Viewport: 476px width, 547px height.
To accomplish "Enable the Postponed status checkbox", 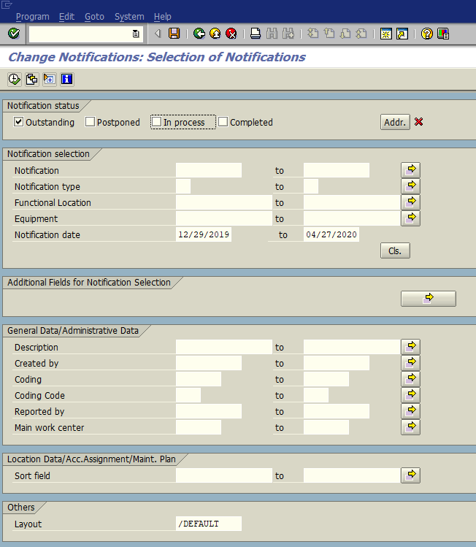I will tap(90, 122).
